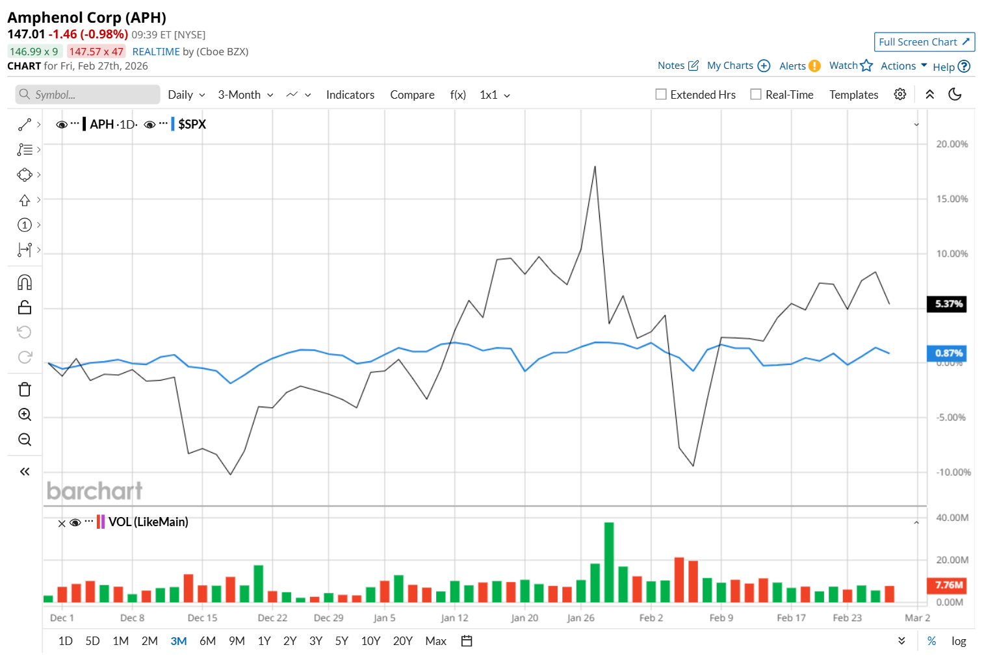Image resolution: width=997 pixels, height=658 pixels.
Task: Toggle percent scale mode
Action: (x=931, y=641)
